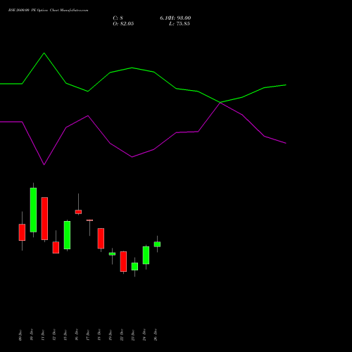The image size is (352, 352).
Task: Click the low price value 'L: 75.85'
Action: click(x=180, y=24)
